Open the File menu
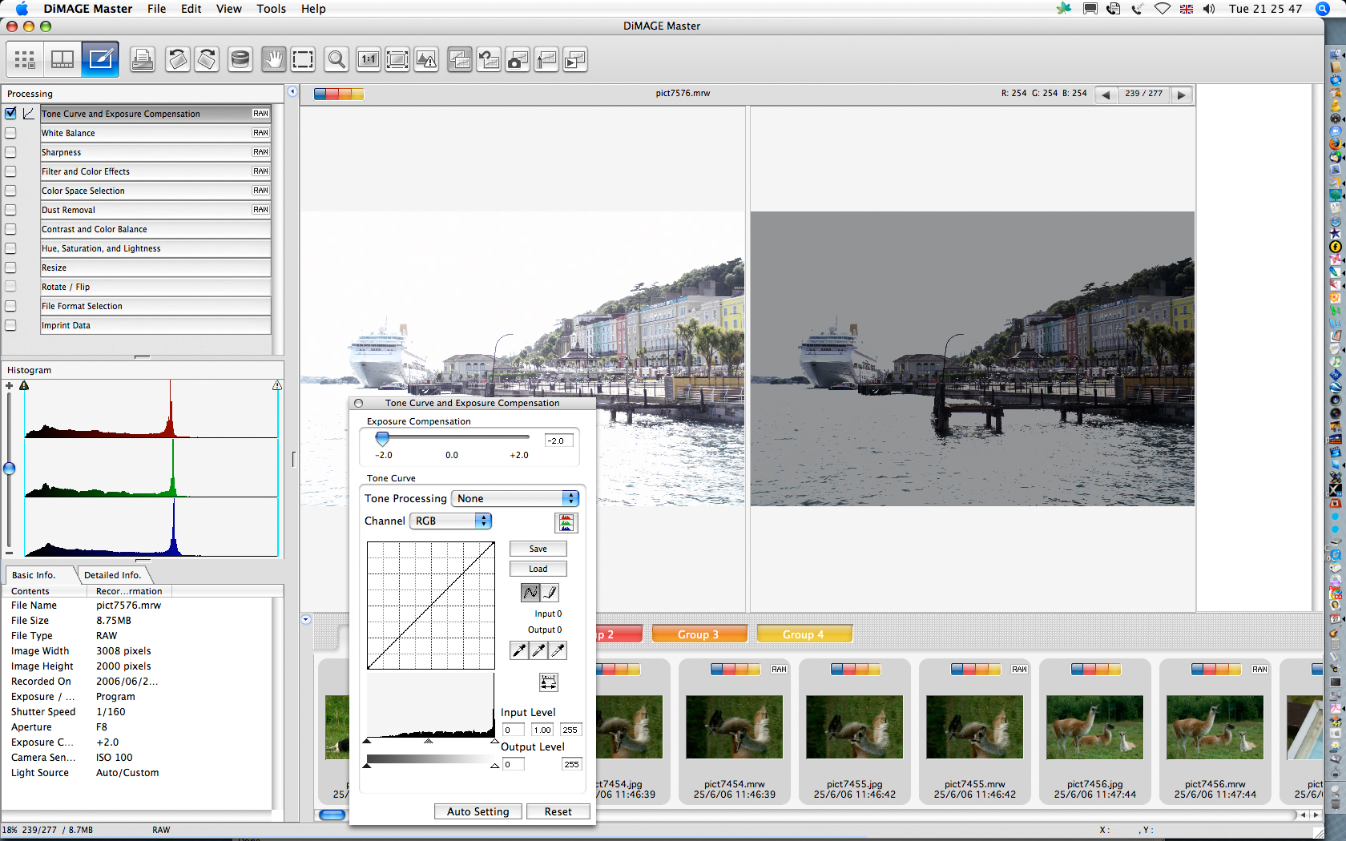Viewport: 1346px width, 841px height. [157, 9]
